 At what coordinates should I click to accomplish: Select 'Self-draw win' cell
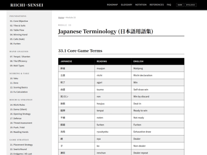point(158,90)
